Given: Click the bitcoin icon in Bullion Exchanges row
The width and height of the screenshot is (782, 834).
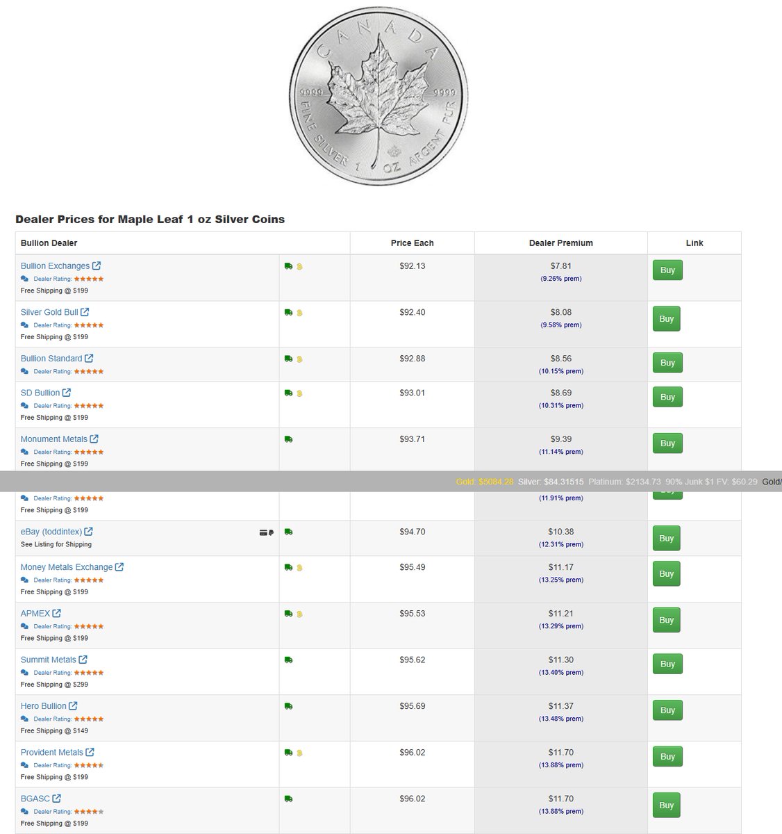Looking at the screenshot, I should coord(299,267).
